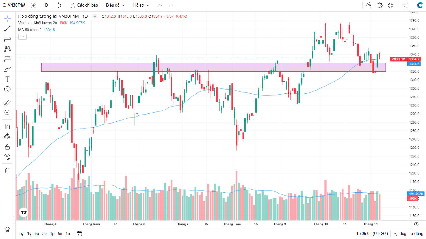This screenshot has height=239, width=426.
Task: Hide all drawings using eye icon
Action: [x=7, y=156]
